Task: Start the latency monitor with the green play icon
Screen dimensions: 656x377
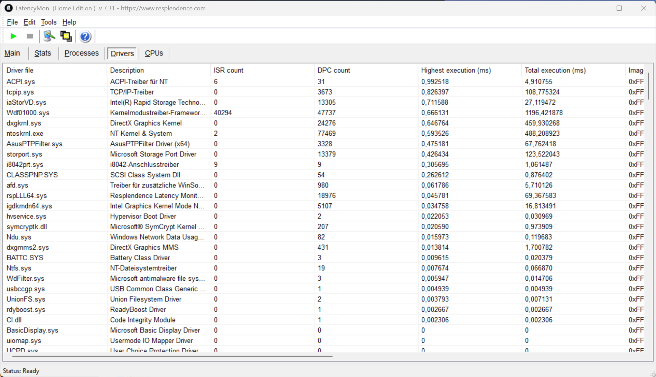Action: click(x=13, y=36)
